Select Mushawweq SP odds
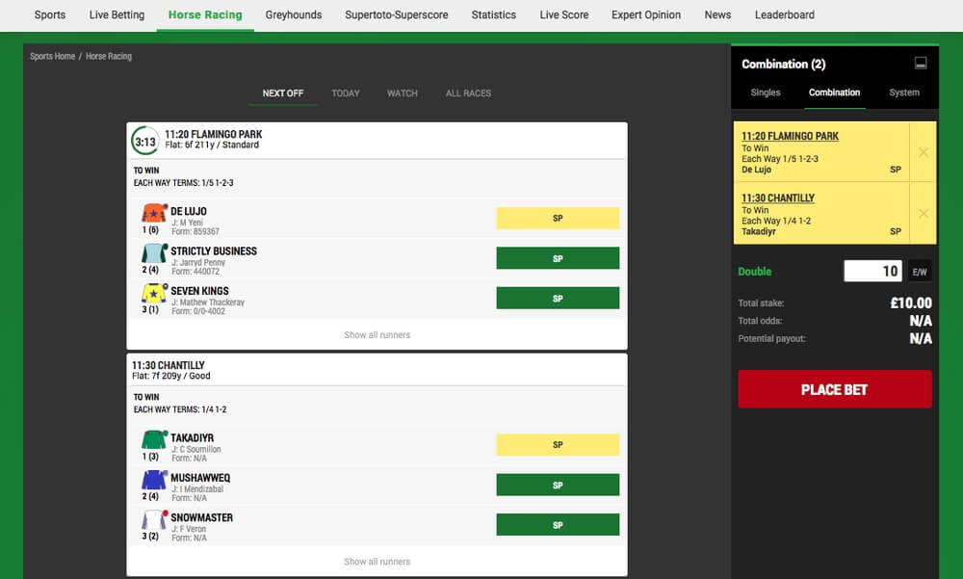 [x=558, y=485]
